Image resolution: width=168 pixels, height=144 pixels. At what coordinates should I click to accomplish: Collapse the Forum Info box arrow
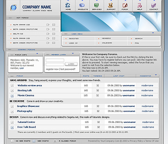coord(37,53)
